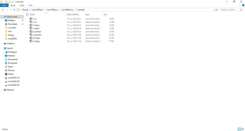This screenshot has width=245, height=131.
Task: Click the 14 KB size cell
Action: 112,25
